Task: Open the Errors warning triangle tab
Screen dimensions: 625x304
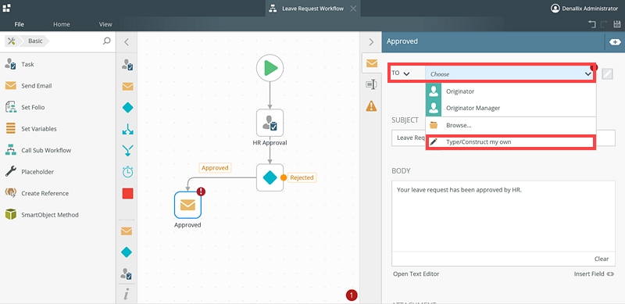Action: pyautogui.click(x=371, y=106)
